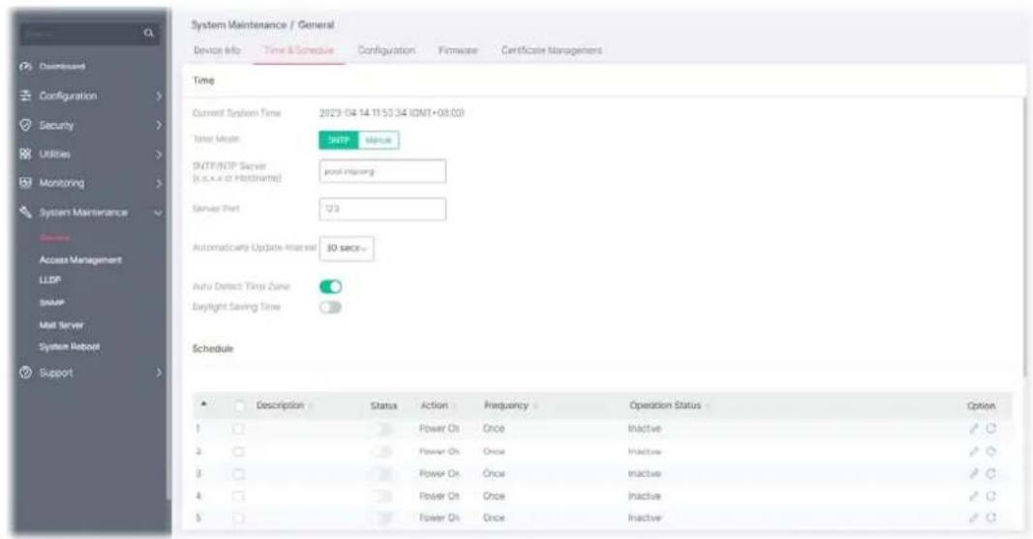1033x539 pixels.
Task: Sort schedule by index arrow
Action: [203, 404]
